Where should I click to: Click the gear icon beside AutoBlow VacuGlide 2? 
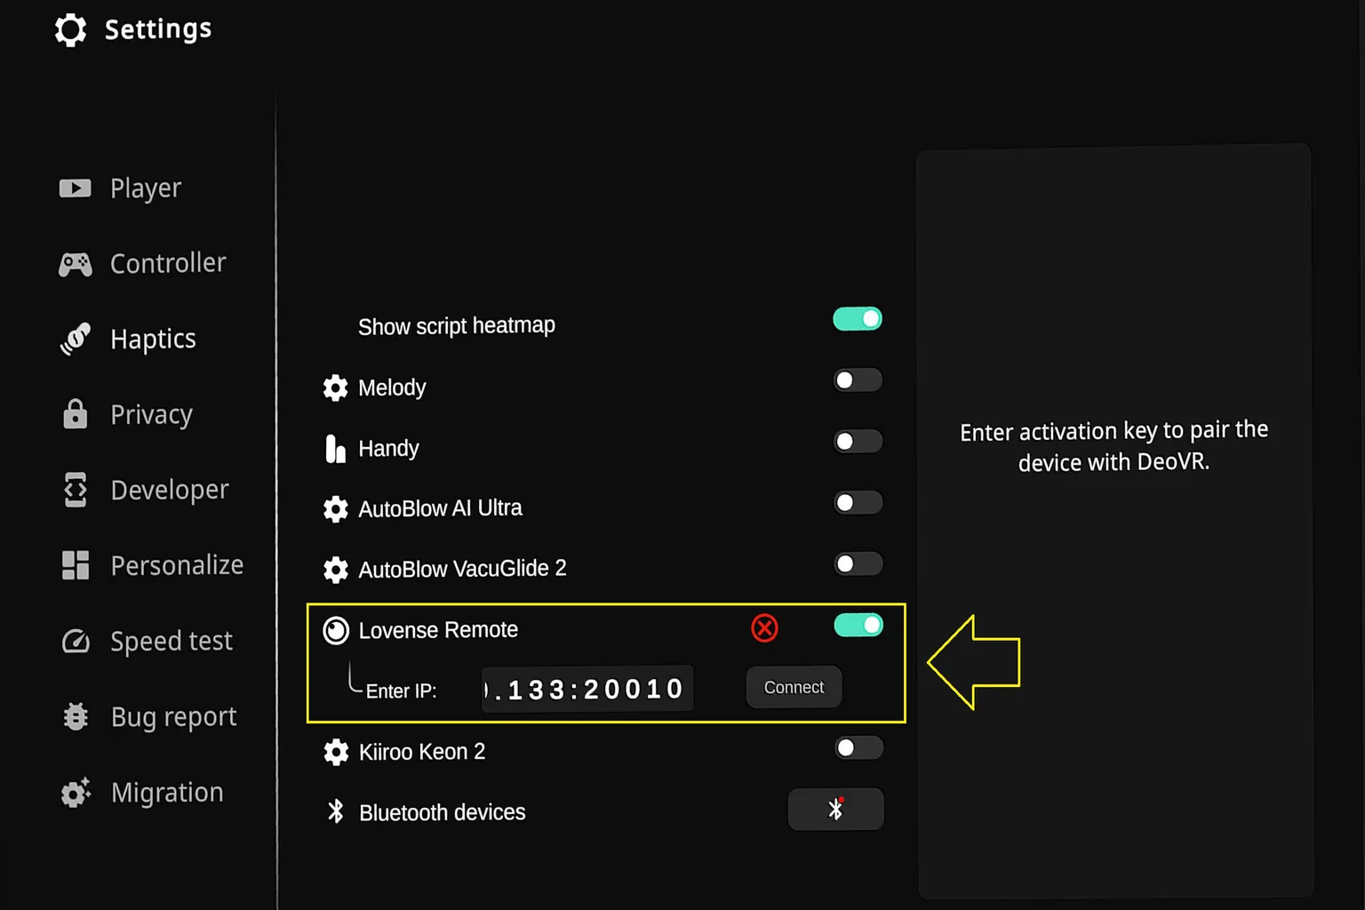point(336,570)
